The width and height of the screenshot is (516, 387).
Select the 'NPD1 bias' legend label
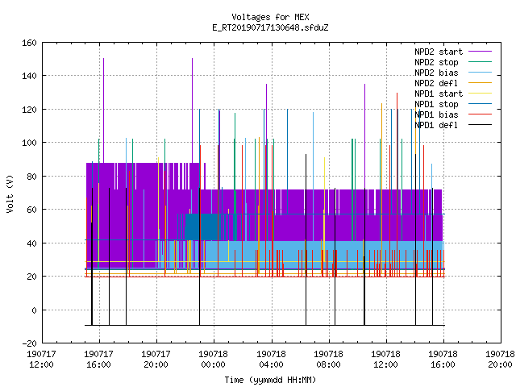(436, 114)
